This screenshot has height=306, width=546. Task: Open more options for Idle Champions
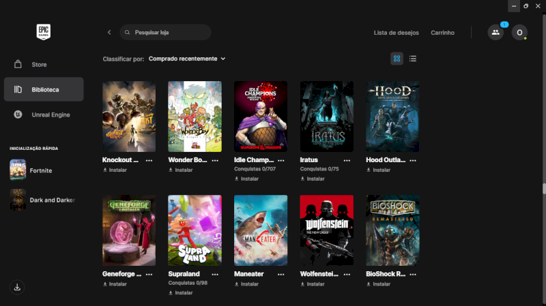[281, 160]
